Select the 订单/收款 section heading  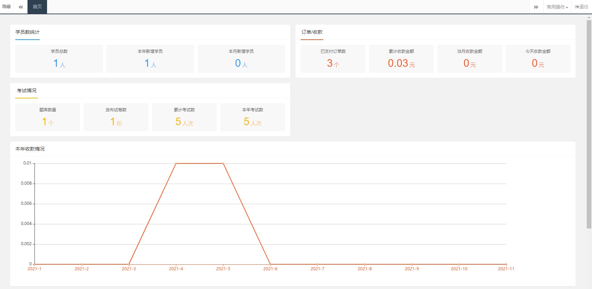click(x=312, y=32)
